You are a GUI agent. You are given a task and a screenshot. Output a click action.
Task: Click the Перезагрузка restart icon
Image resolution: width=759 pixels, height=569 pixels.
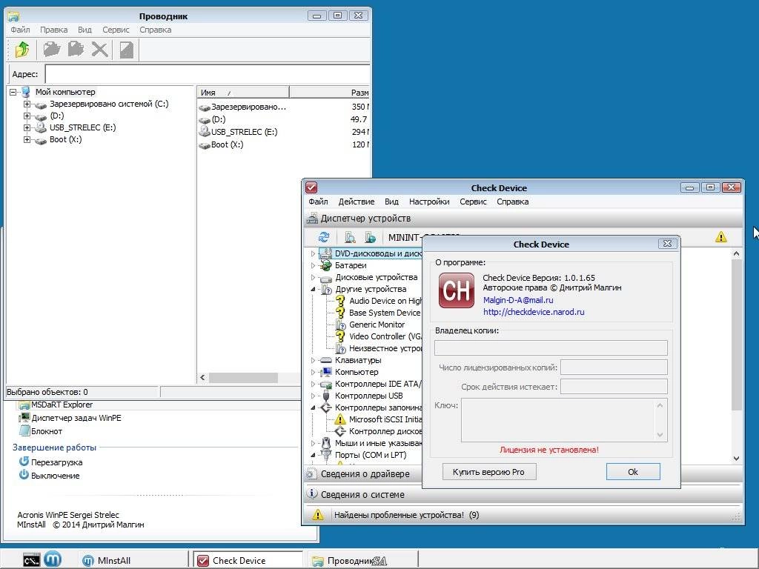coord(24,462)
